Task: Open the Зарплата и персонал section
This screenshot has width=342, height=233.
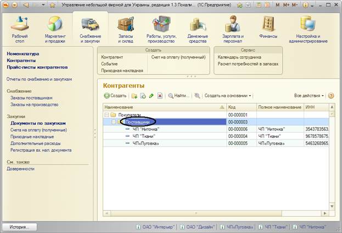Action: [x=233, y=30]
